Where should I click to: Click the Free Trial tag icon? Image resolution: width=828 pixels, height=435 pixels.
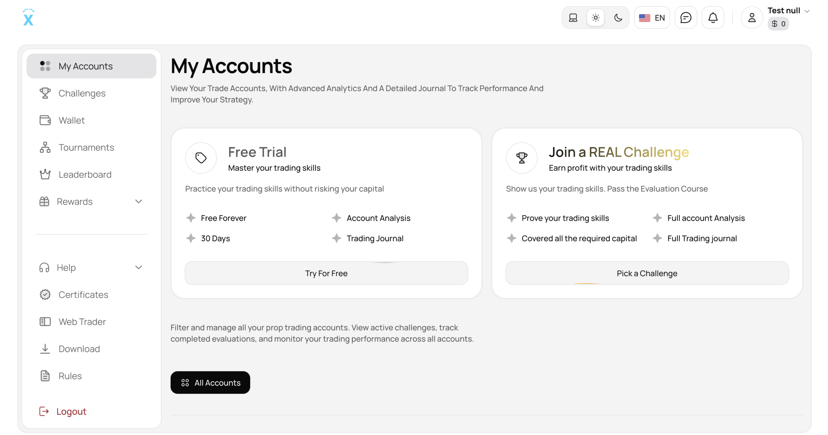[x=201, y=158]
